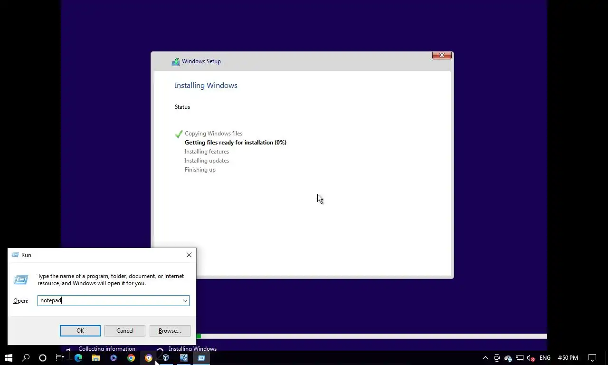Open the blue tools app on taskbar
Image resolution: width=608 pixels, height=365 pixels.
(184, 358)
